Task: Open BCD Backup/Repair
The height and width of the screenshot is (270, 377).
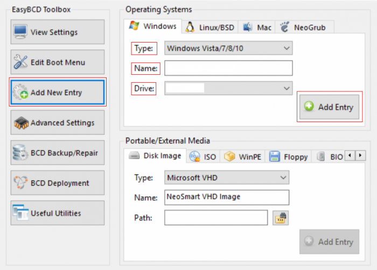Action: tap(58, 153)
